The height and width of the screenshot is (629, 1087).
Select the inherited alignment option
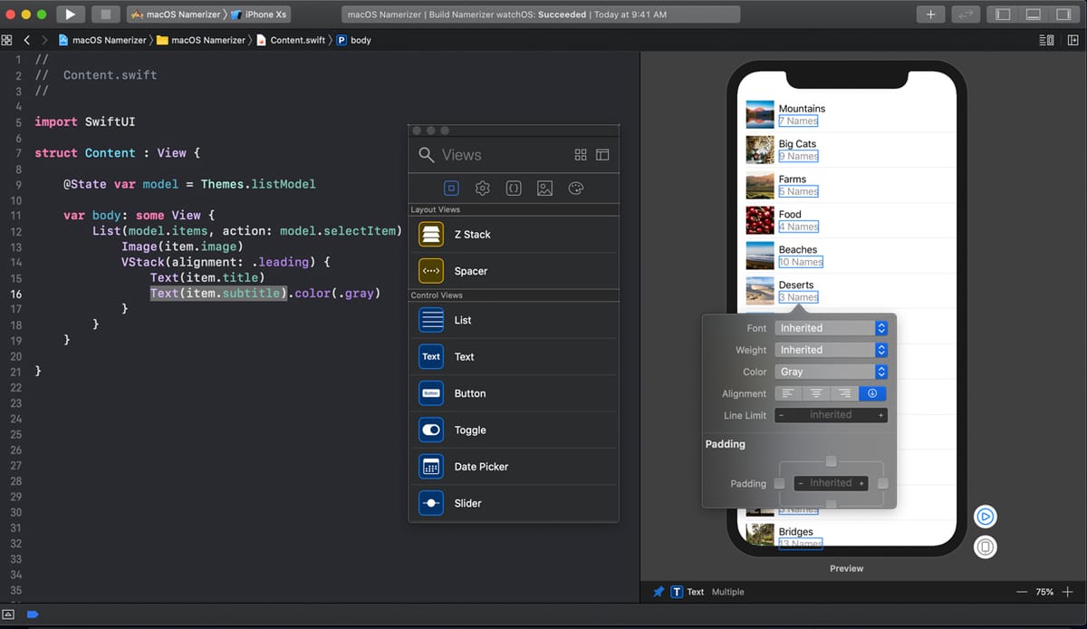873,393
